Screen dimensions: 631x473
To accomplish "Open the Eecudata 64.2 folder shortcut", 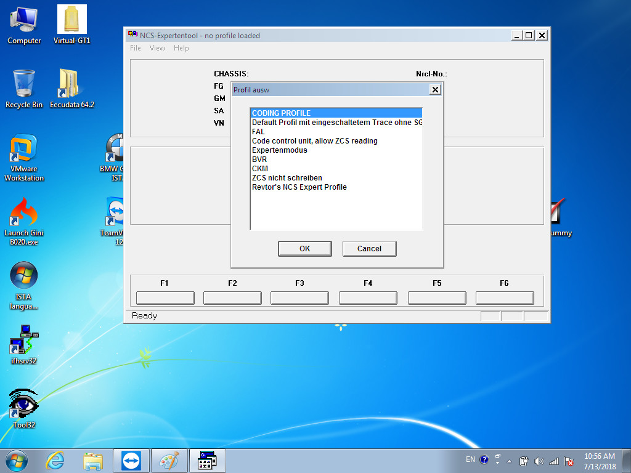I will [x=68, y=84].
